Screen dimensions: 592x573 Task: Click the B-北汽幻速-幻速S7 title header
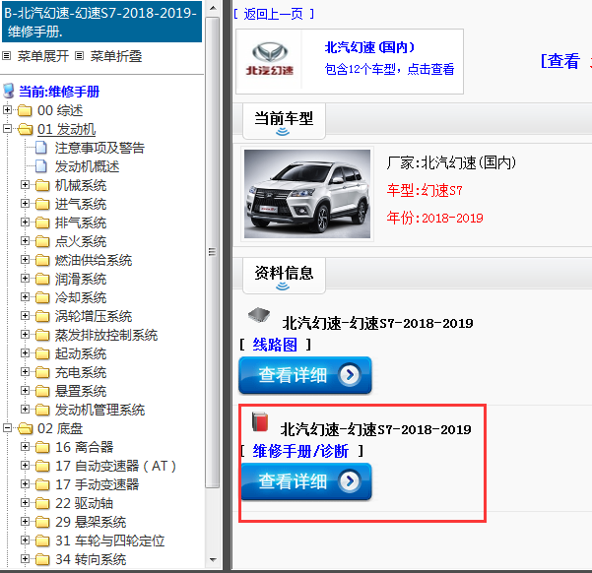101,22
